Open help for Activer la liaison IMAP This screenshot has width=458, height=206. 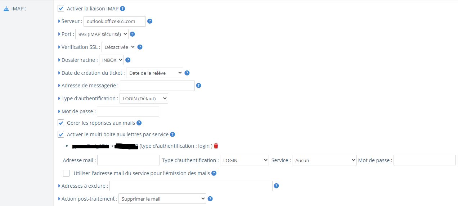pyautogui.click(x=122, y=8)
